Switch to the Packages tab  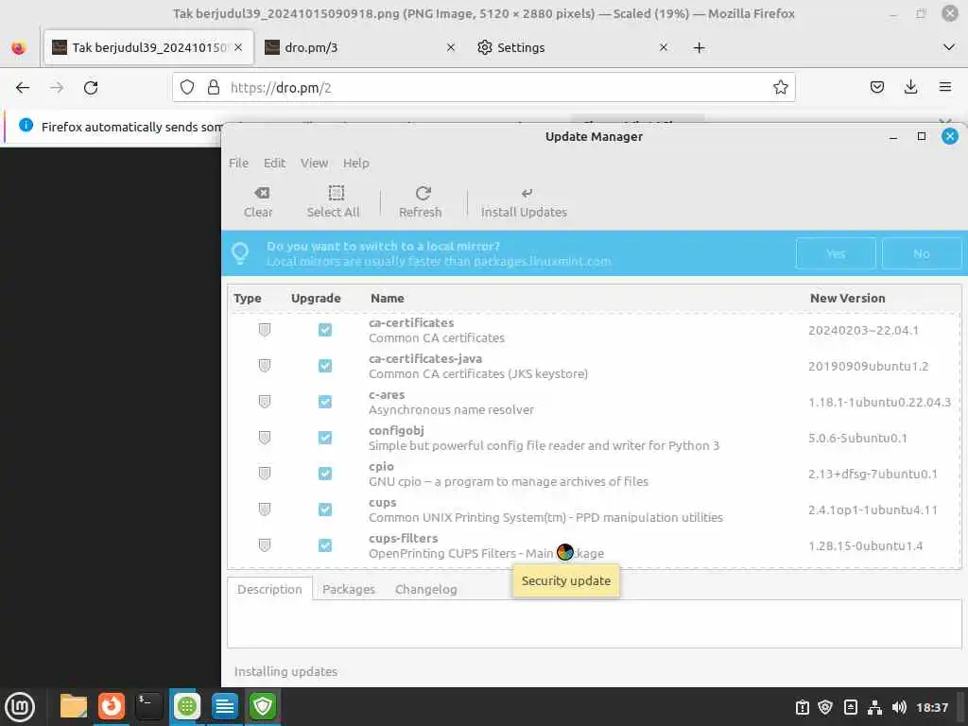click(x=349, y=589)
